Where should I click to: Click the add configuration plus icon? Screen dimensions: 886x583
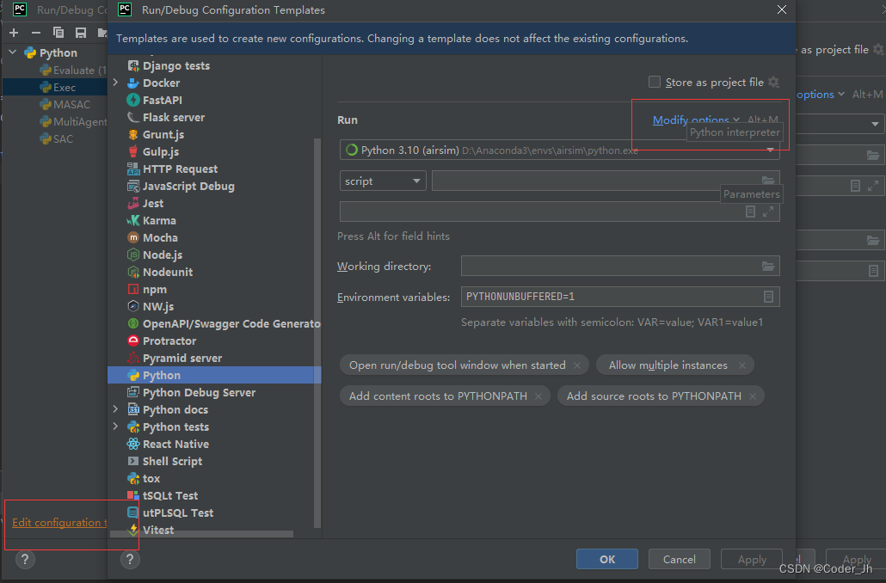14,33
